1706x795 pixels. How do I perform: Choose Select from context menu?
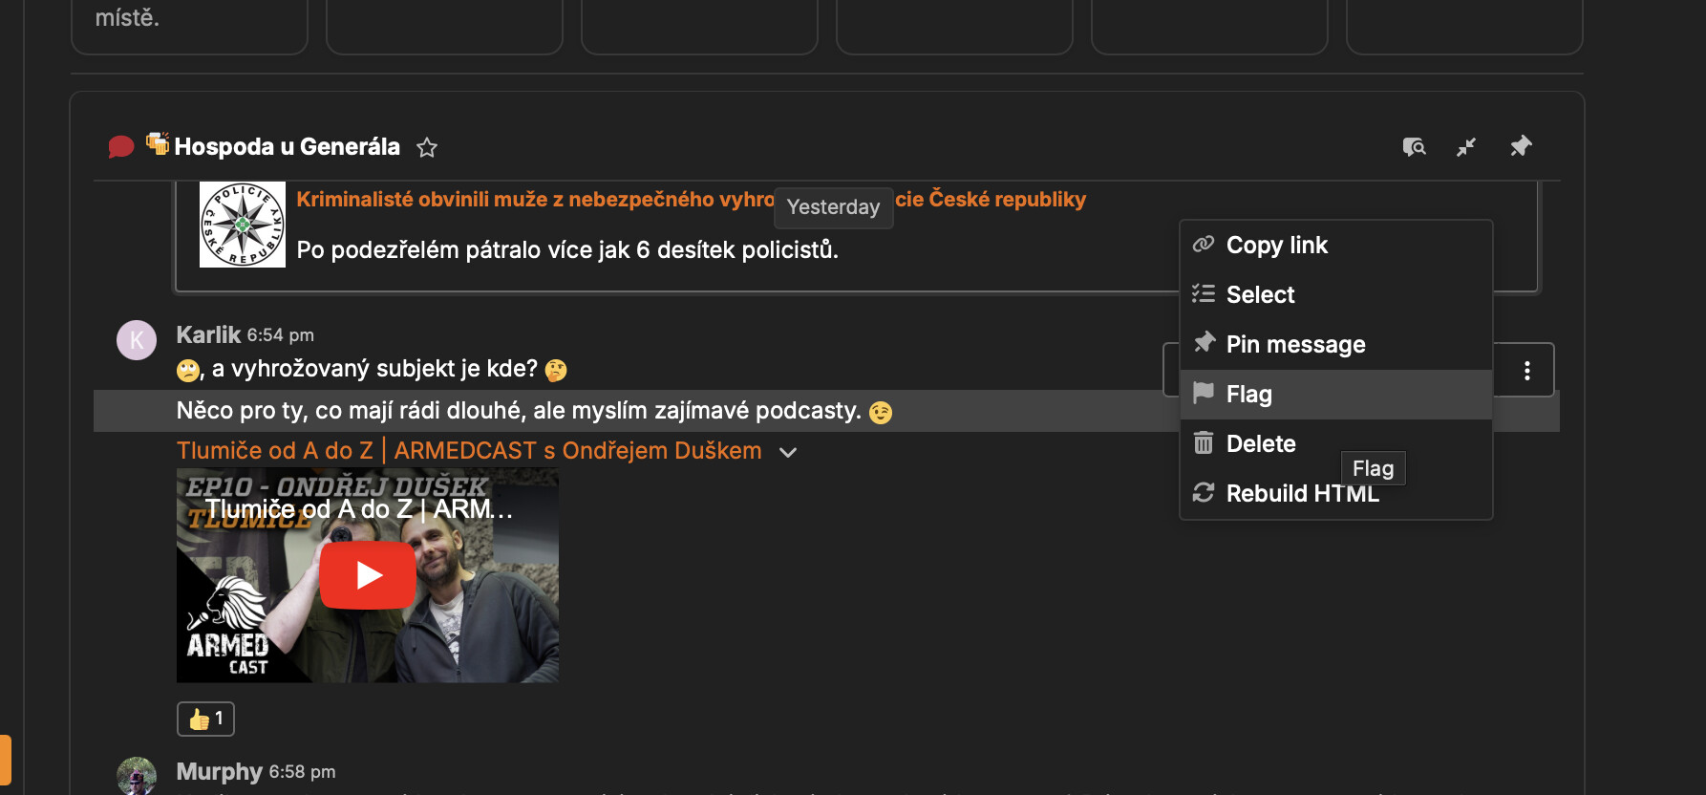(x=1336, y=295)
